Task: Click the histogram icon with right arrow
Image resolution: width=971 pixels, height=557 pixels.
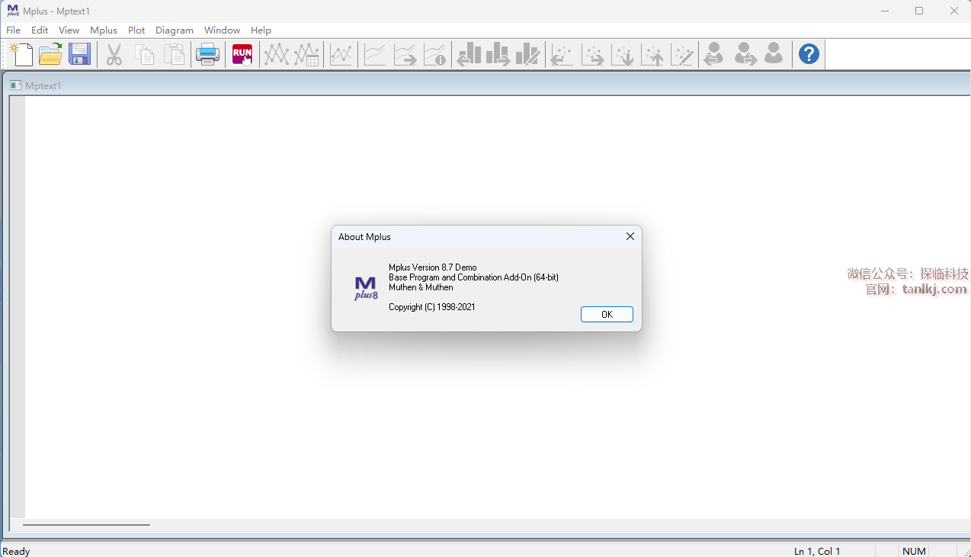Action: (x=498, y=54)
